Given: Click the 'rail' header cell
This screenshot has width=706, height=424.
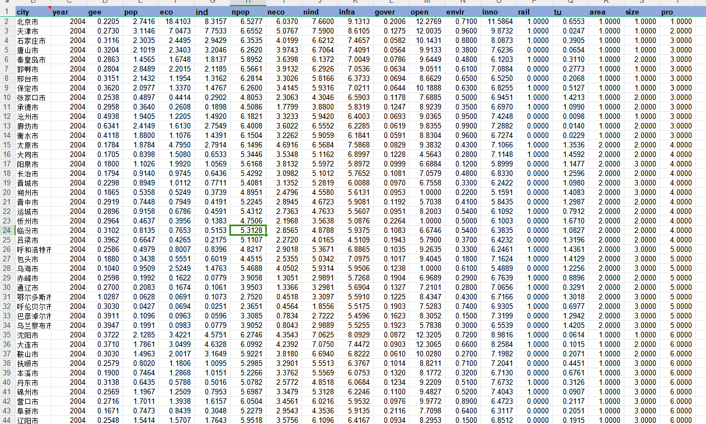Looking at the screenshot, I should [x=534, y=12].
